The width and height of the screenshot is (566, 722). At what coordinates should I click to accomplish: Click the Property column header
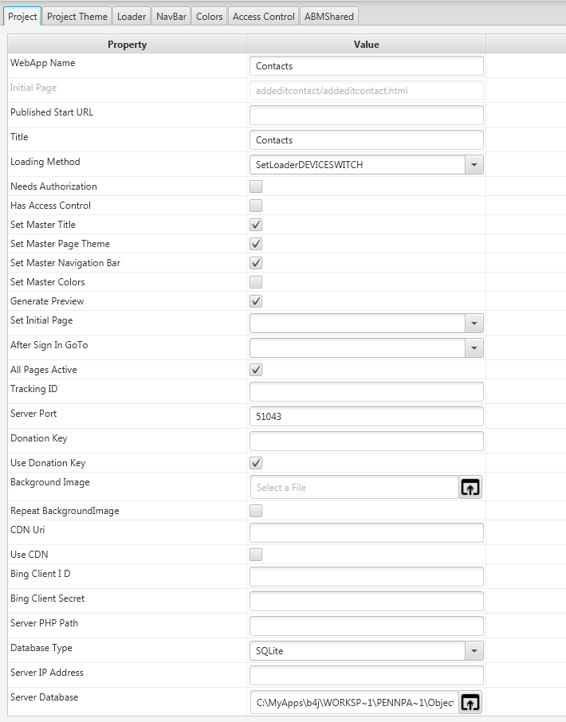coord(128,45)
